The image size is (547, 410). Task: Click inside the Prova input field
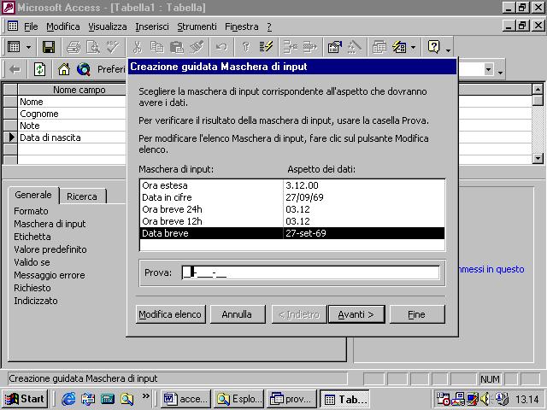pyautogui.click(x=310, y=272)
